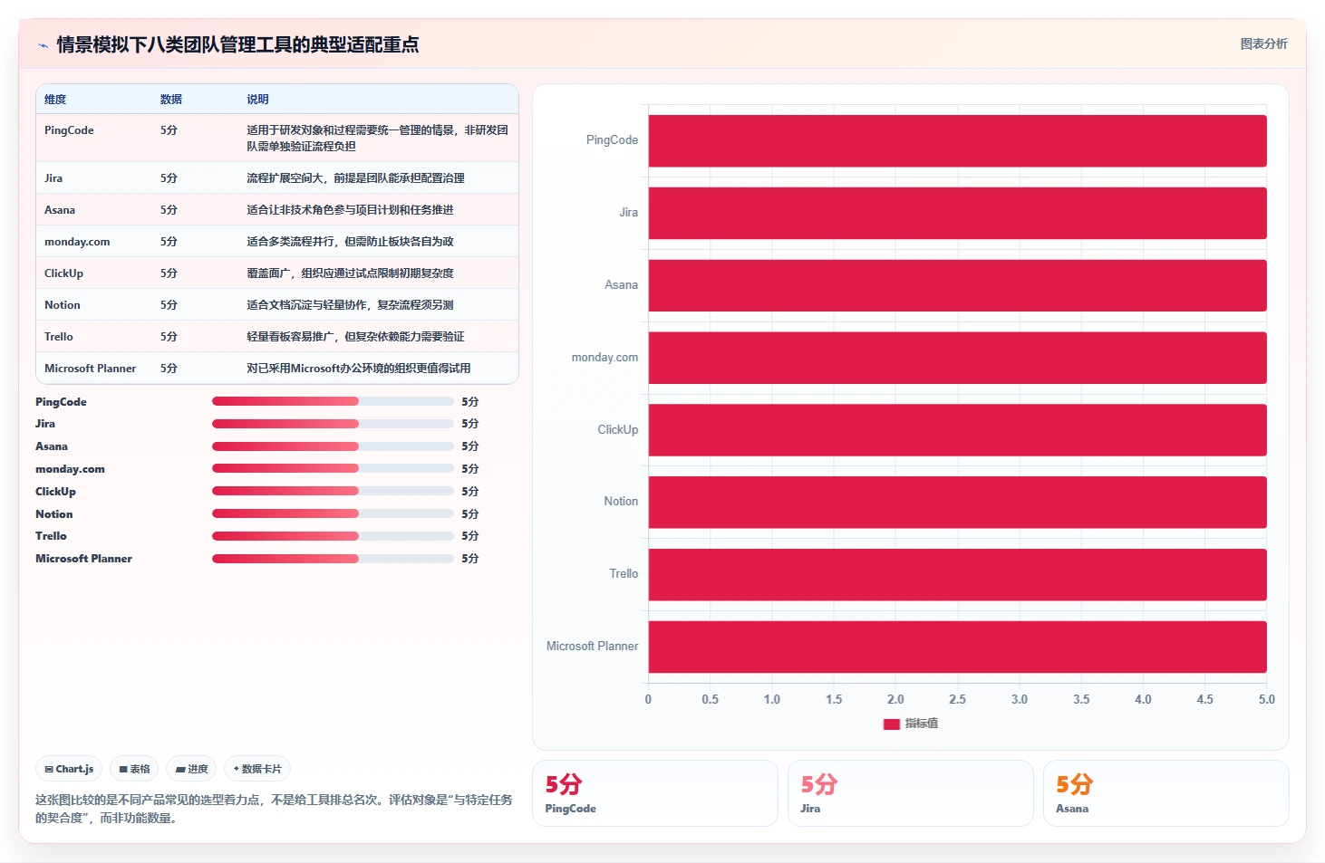Click the monday.com table row name
The image size is (1325, 863).
(77, 242)
